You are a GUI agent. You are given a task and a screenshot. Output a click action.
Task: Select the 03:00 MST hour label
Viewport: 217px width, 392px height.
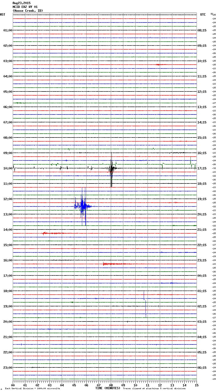pos(8,61)
